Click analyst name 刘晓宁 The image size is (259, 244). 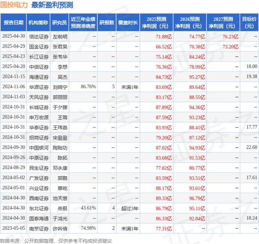(60, 87)
